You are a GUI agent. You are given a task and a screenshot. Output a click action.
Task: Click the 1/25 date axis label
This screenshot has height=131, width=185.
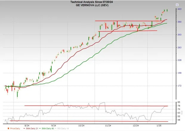tap(159, 126)
